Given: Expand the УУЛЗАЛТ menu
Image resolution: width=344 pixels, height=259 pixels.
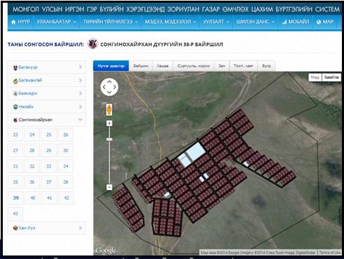Looking at the screenshot, I should tap(216, 22).
